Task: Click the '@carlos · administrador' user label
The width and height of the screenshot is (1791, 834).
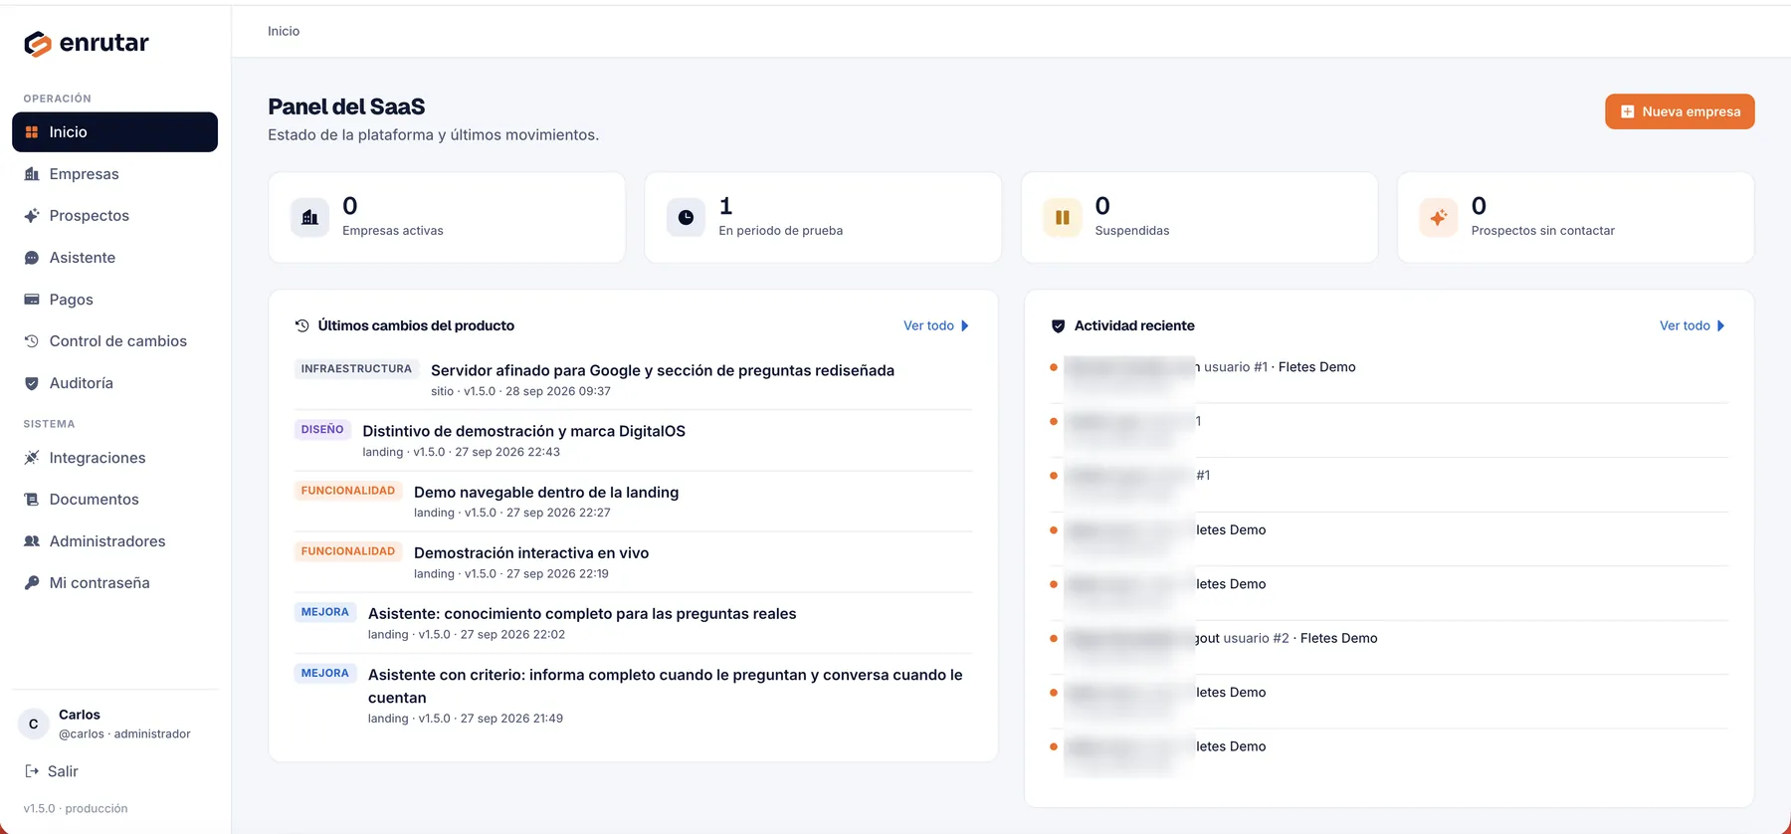Action: coord(124,733)
